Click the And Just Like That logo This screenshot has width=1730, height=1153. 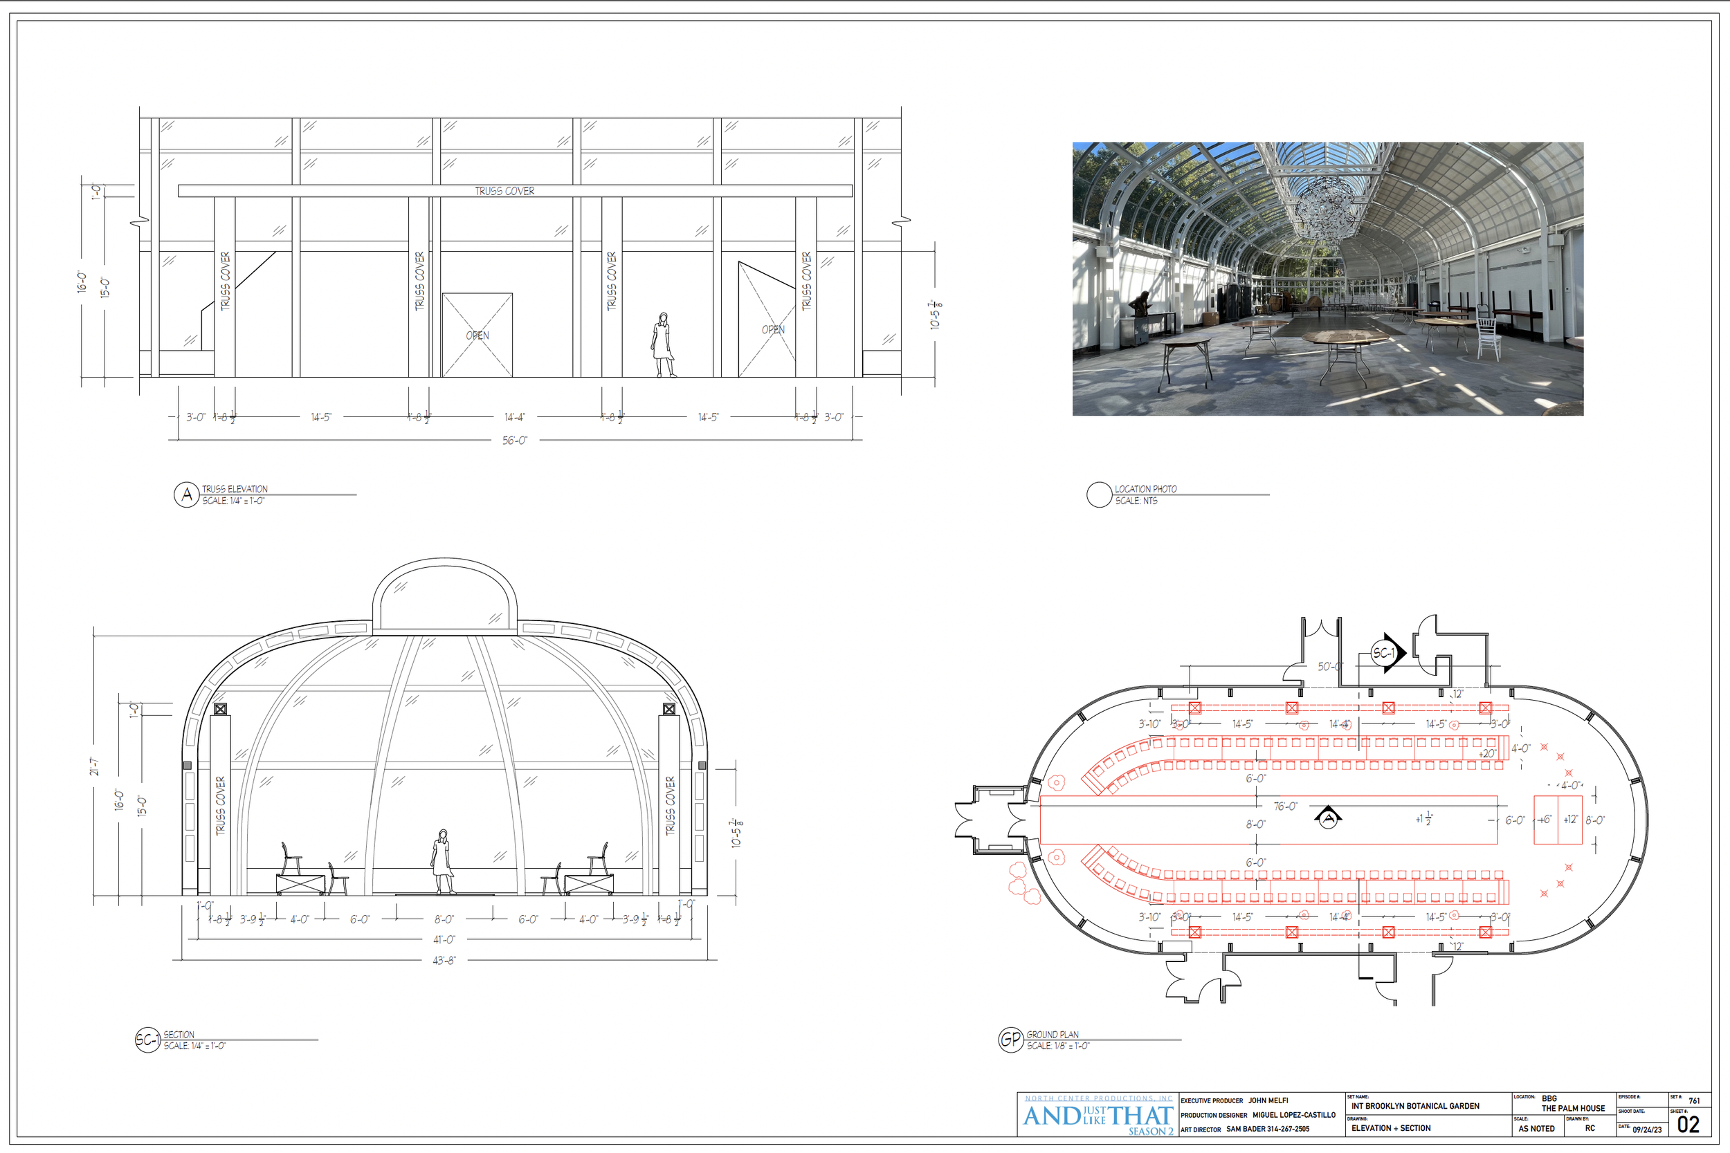point(1098,1117)
